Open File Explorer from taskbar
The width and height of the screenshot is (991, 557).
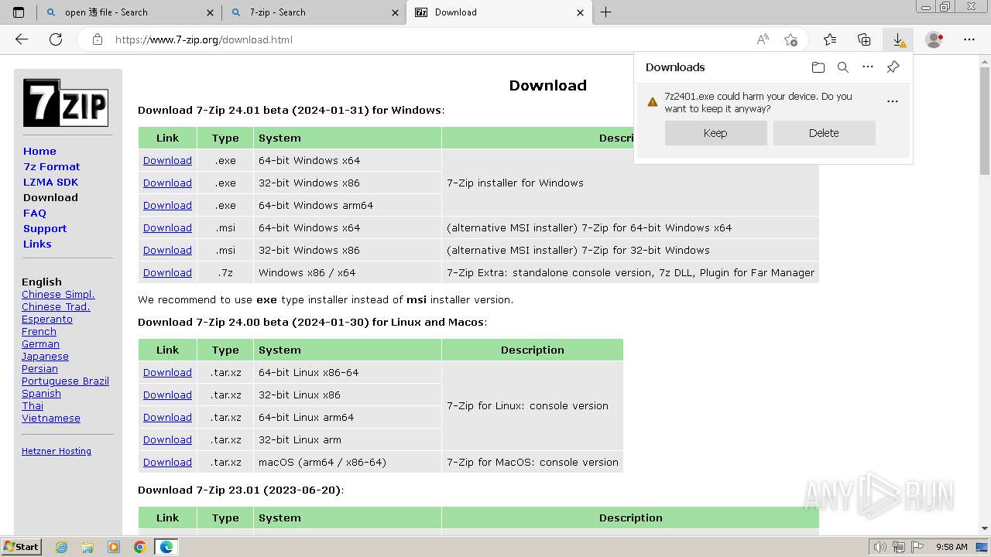coord(87,547)
